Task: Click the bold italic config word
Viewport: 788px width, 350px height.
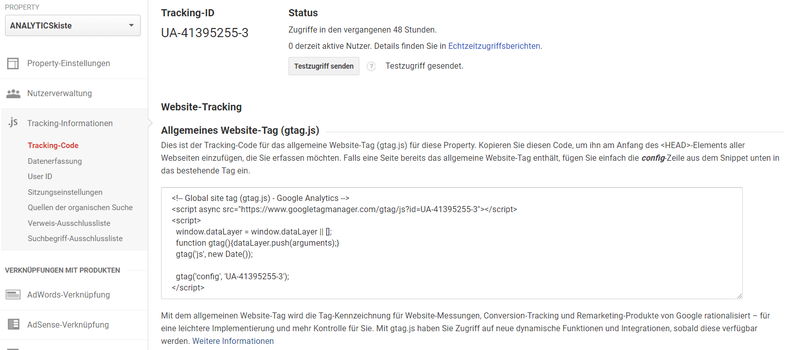Action: (x=653, y=158)
